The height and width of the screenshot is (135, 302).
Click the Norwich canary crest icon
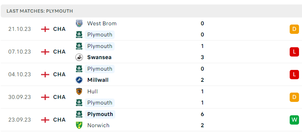tap(79, 125)
